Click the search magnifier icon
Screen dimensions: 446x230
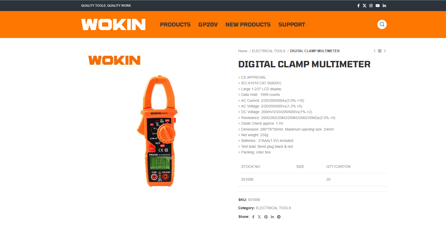coord(382,24)
